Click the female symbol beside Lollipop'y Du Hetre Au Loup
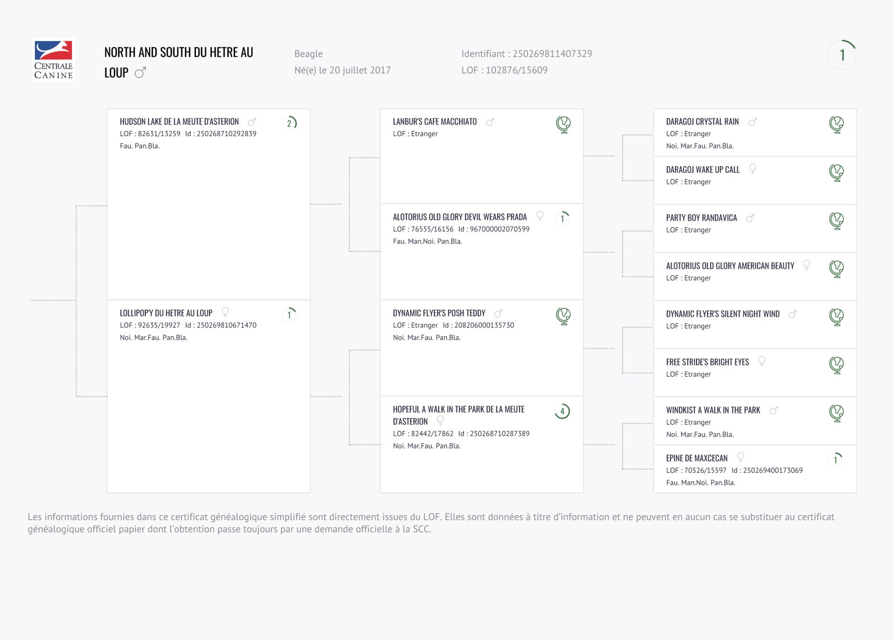 coord(225,312)
